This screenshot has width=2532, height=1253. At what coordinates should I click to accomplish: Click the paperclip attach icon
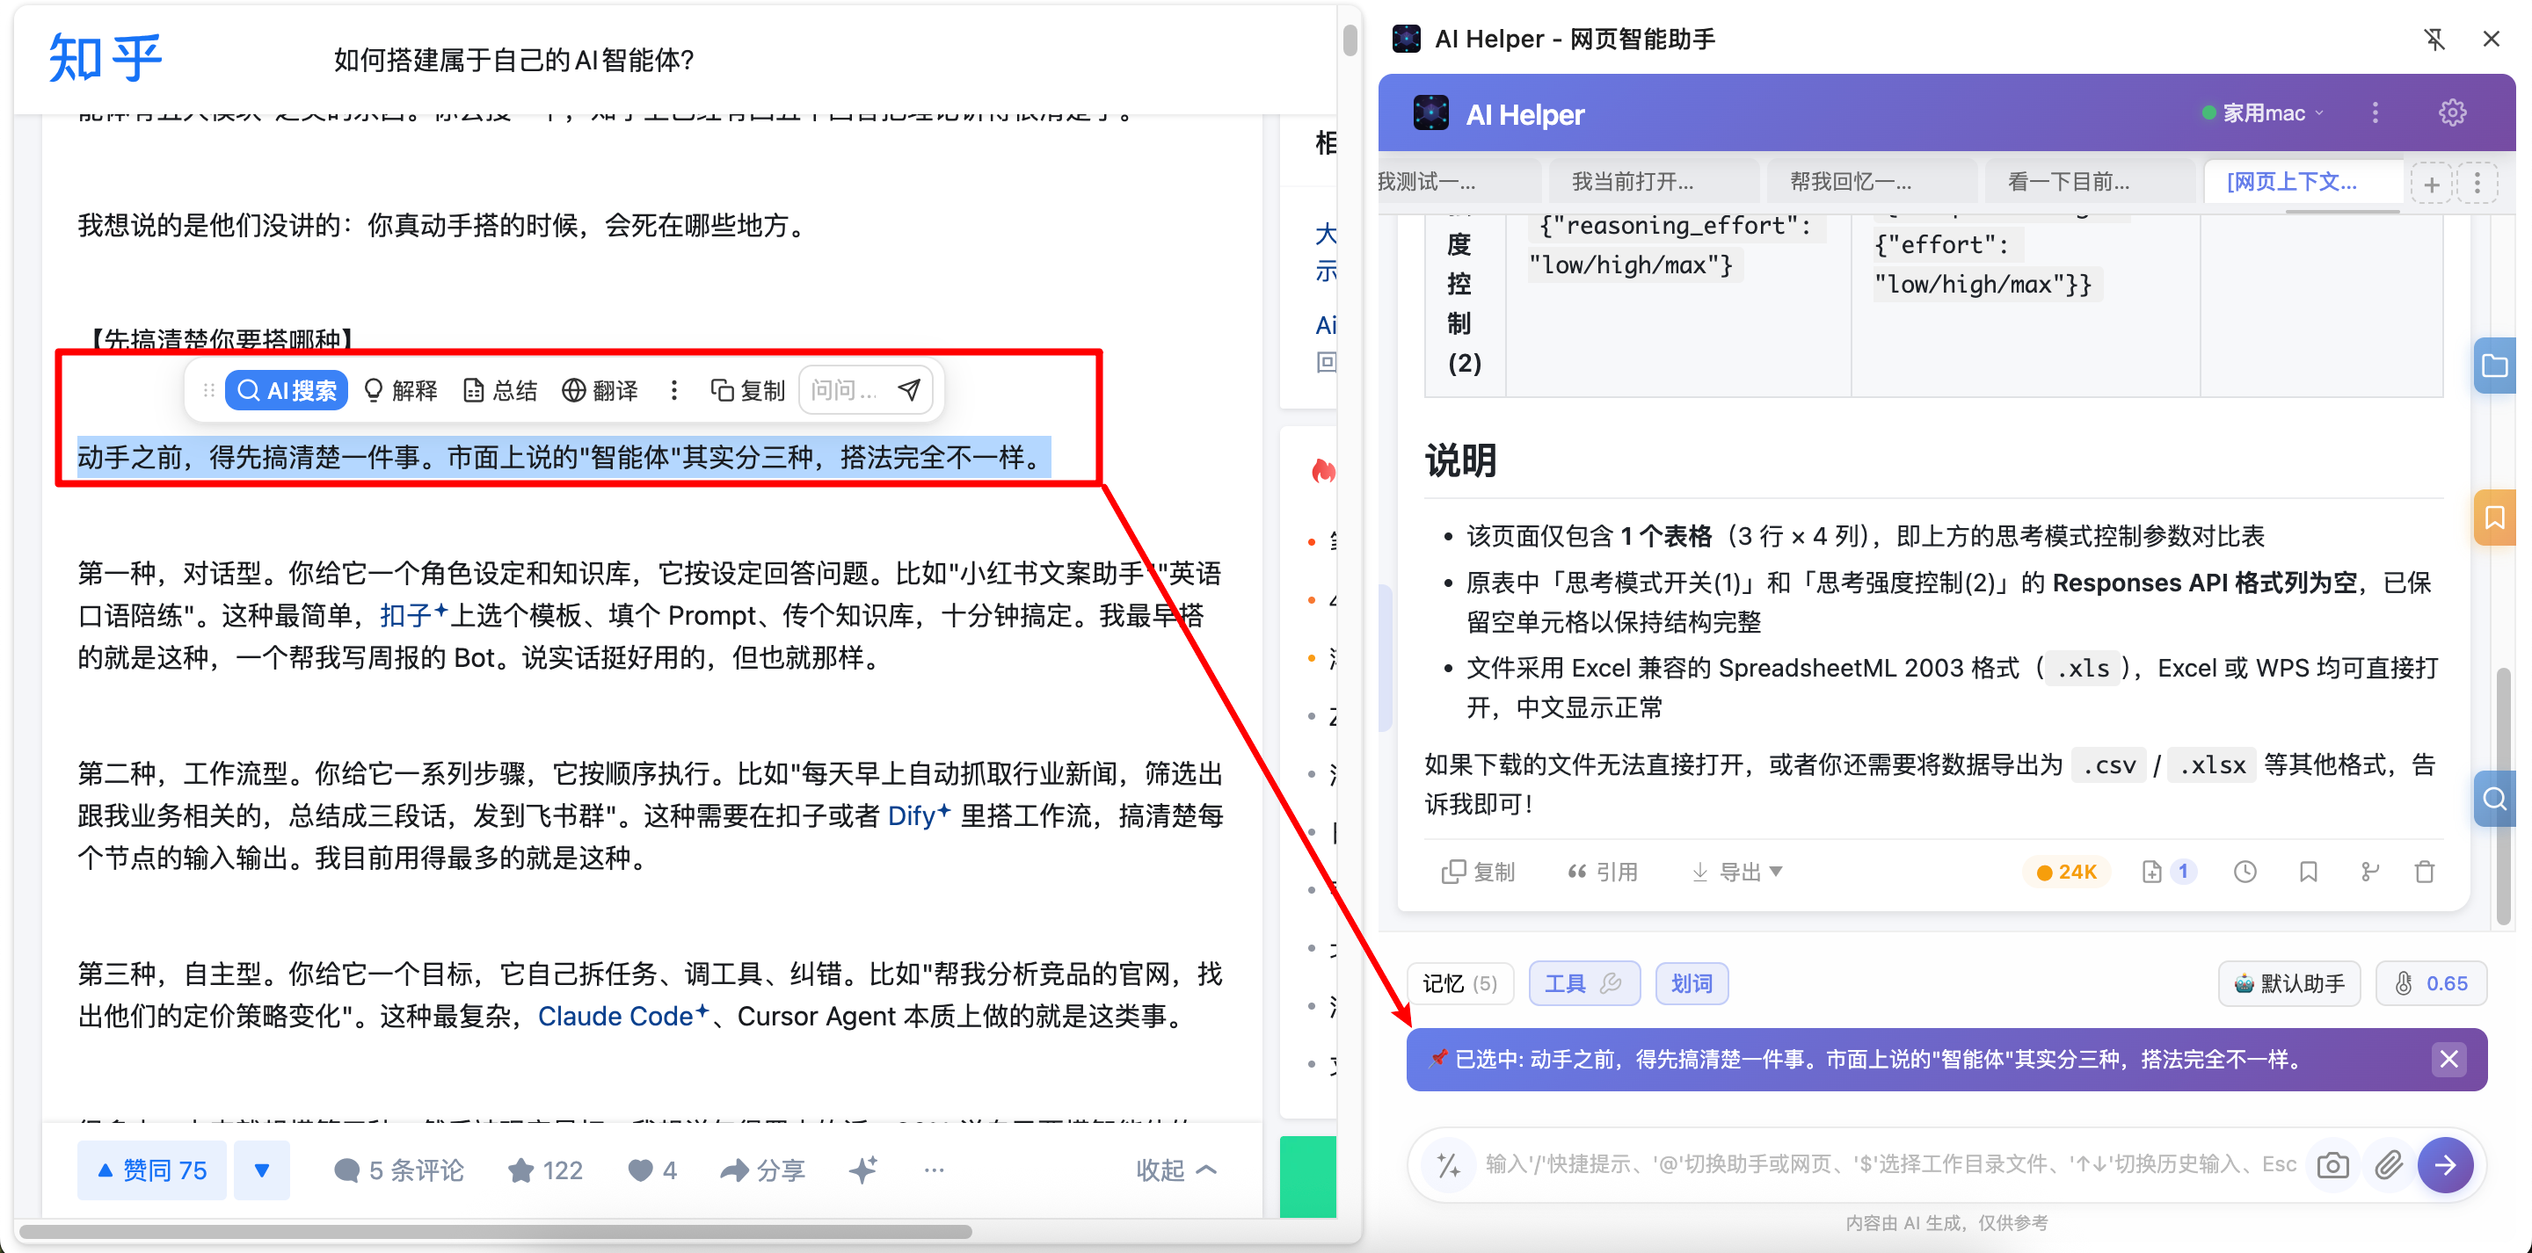pos(2388,1164)
